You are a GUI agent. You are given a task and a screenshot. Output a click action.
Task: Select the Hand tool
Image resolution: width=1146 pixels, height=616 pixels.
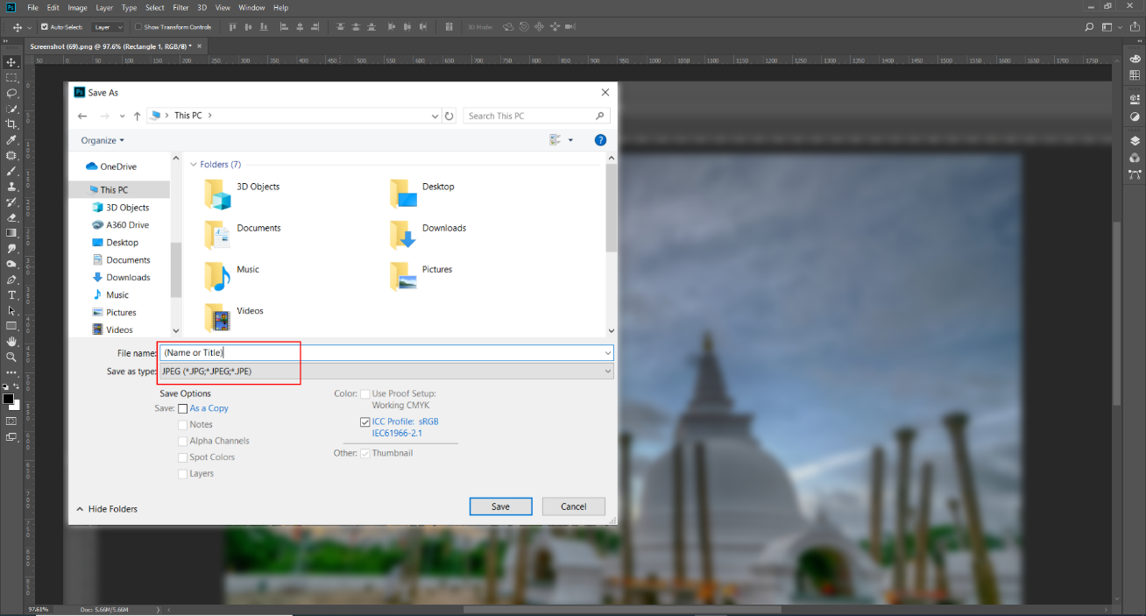11,341
